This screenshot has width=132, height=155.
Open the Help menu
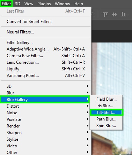[x=79, y=4]
